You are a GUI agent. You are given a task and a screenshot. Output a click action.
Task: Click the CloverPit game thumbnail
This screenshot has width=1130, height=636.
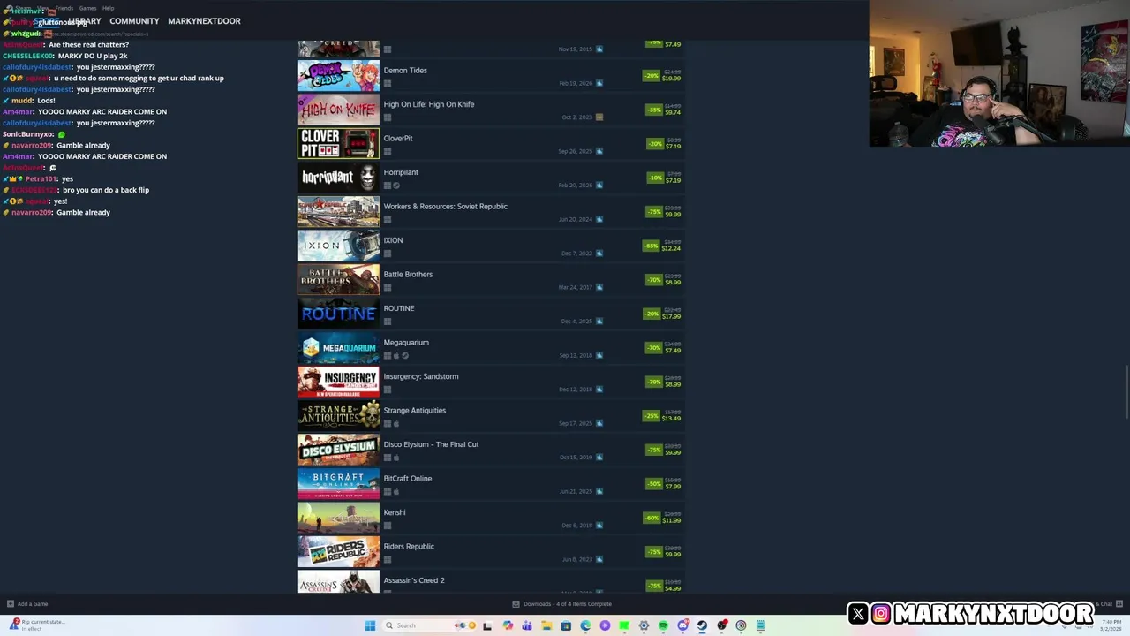[x=338, y=144]
